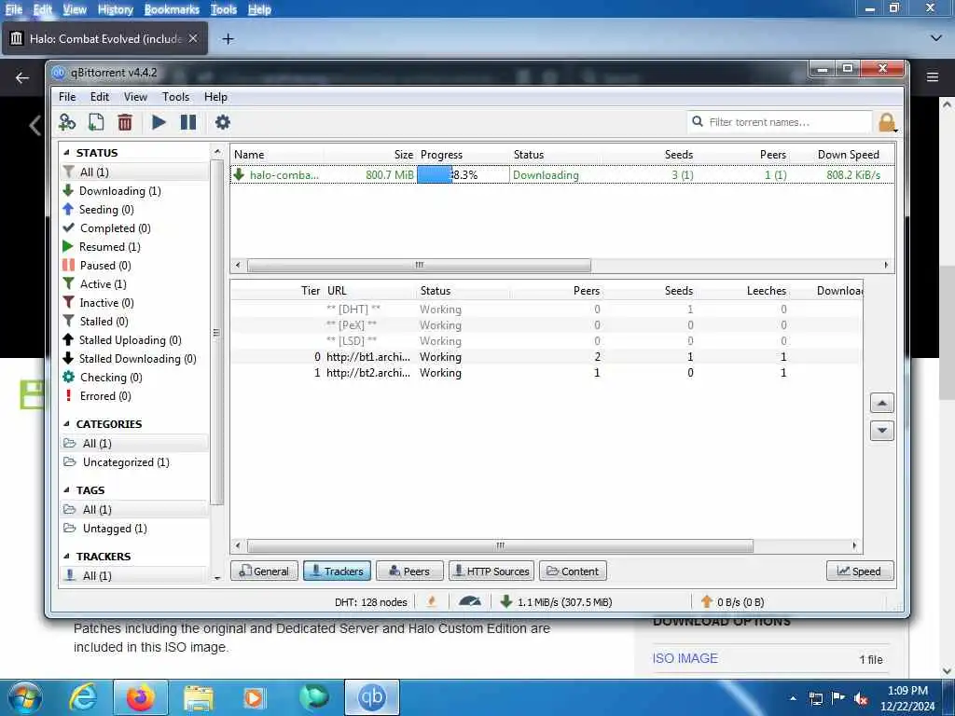Screen dimensions: 955x716
Task: Click the lock qBittorrent padlock icon
Action: [x=887, y=122]
